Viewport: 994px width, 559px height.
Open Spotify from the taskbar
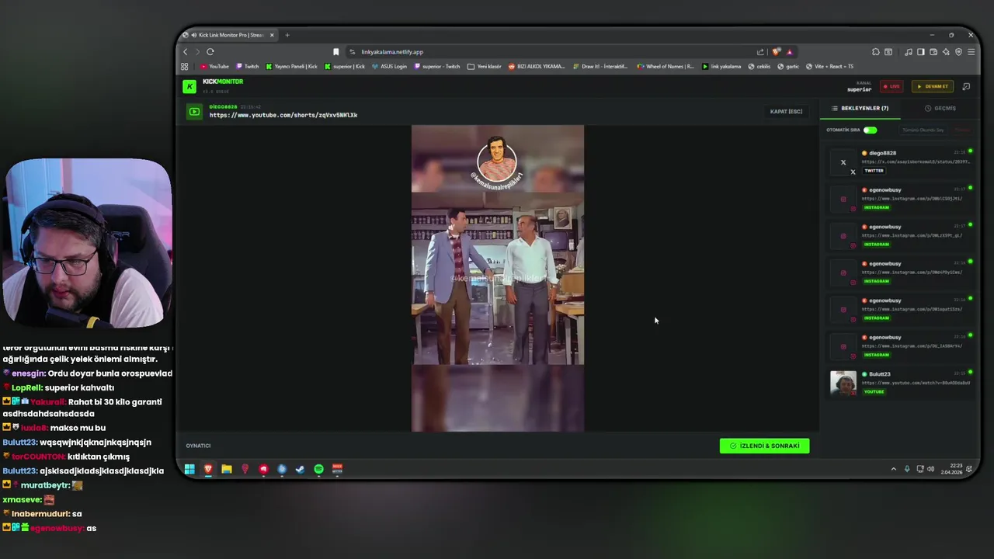(318, 469)
